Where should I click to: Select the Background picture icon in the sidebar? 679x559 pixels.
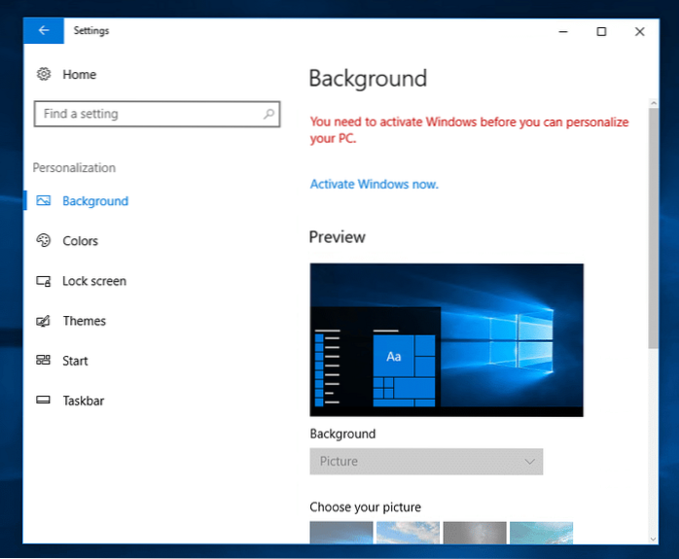point(44,201)
